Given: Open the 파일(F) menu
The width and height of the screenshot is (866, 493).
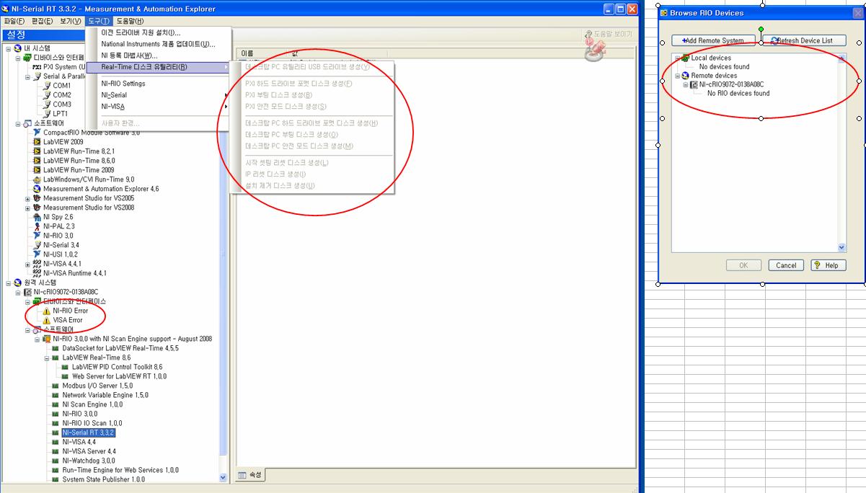Looking at the screenshot, I should [14, 21].
